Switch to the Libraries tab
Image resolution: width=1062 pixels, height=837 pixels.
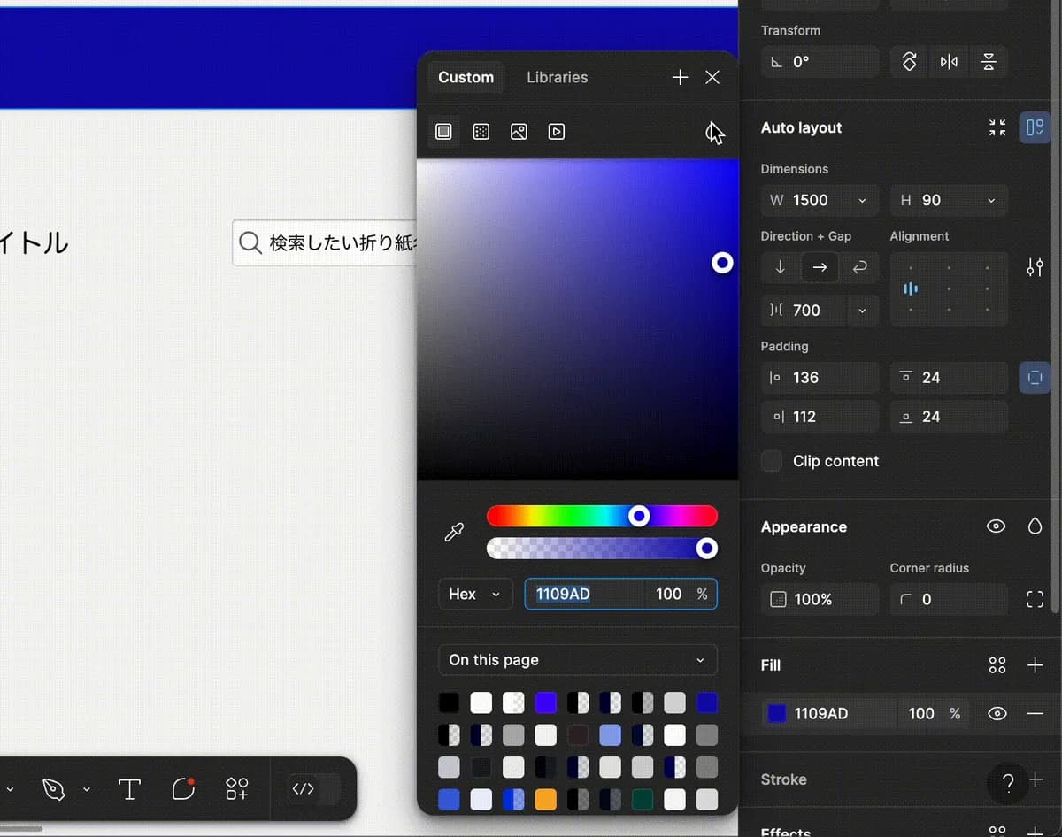557,78
